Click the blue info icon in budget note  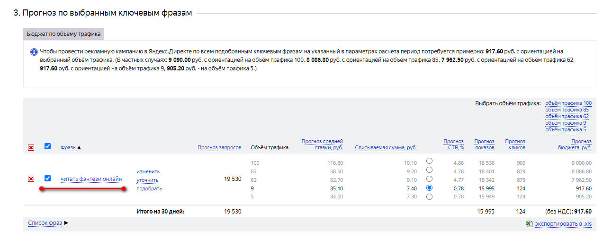34,52
